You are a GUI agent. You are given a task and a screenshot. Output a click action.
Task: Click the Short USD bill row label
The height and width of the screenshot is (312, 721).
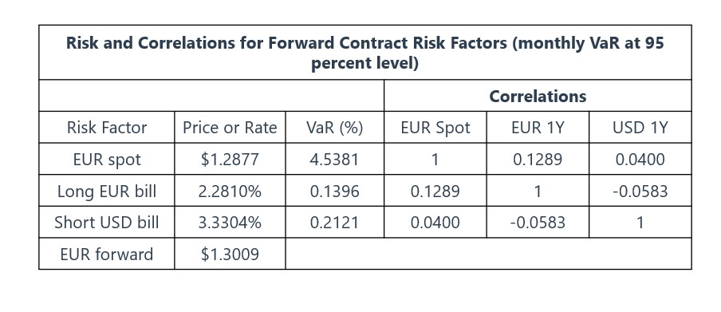coord(107,223)
